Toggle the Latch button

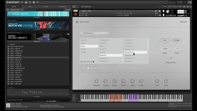[x=165, y=40]
